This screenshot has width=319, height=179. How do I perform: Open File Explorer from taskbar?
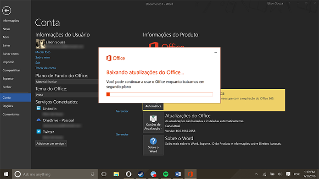click(x=116, y=174)
